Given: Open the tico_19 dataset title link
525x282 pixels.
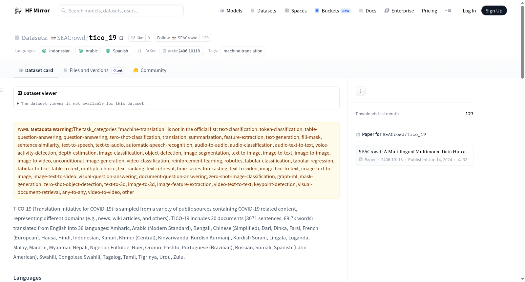Looking at the screenshot, I should coord(103,38).
